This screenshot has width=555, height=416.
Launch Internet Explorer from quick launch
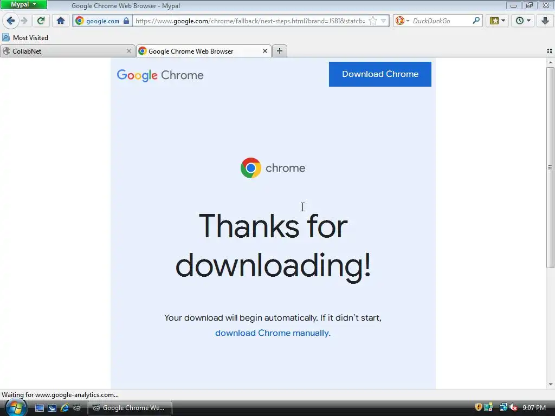pyautogui.click(x=64, y=408)
